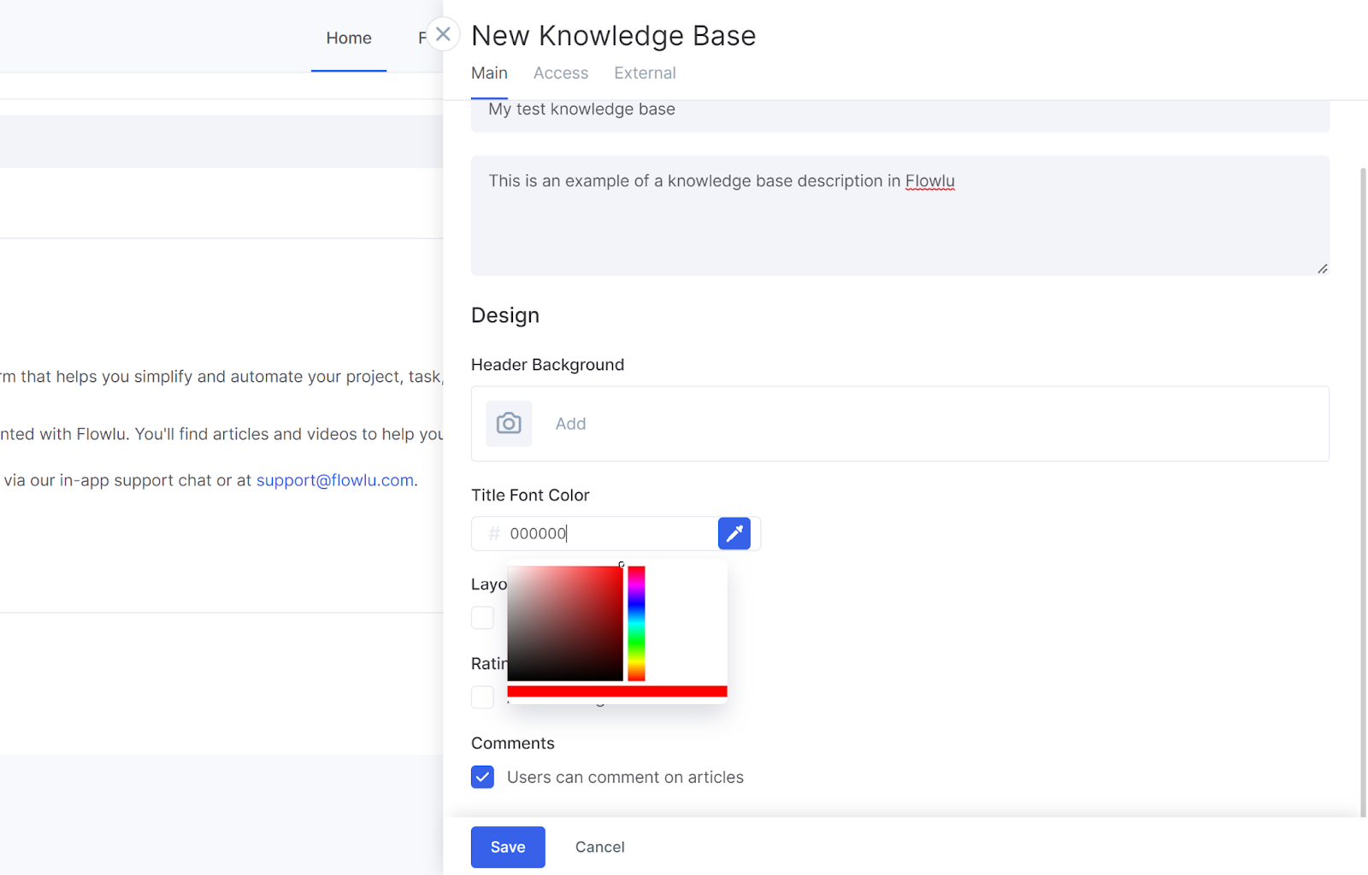This screenshot has height=875, width=1368.
Task: Open the support@flowlu.com email link
Action: coord(334,480)
